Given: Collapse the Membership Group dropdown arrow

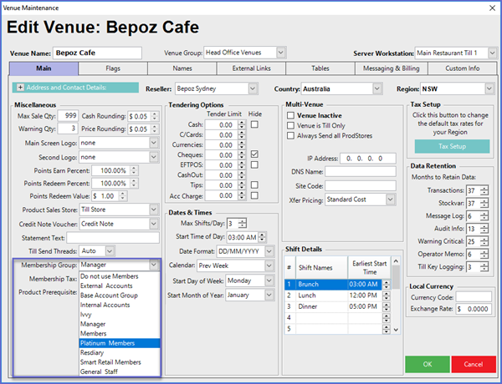Looking at the screenshot, I should [x=154, y=265].
